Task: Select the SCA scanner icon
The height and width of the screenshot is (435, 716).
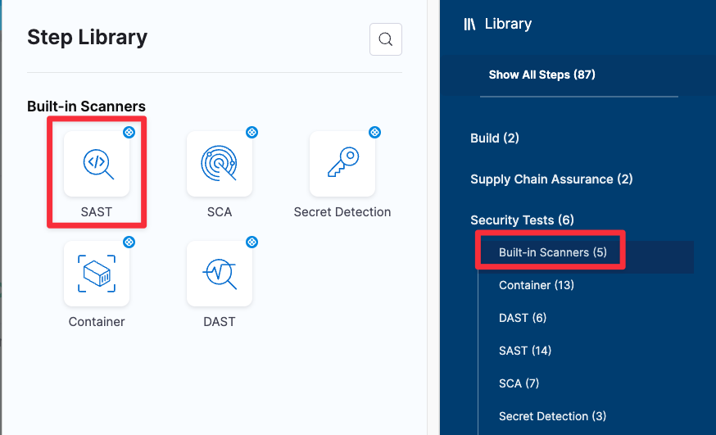Action: point(220,164)
